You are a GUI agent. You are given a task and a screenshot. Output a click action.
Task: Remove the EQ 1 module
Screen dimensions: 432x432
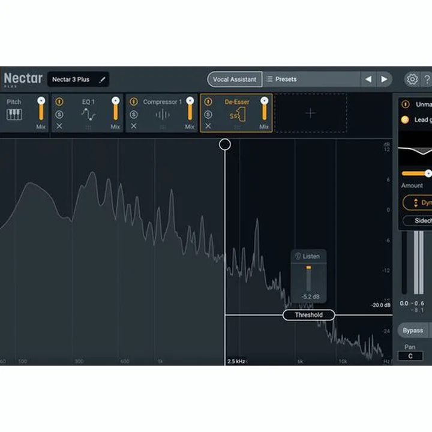tap(59, 126)
